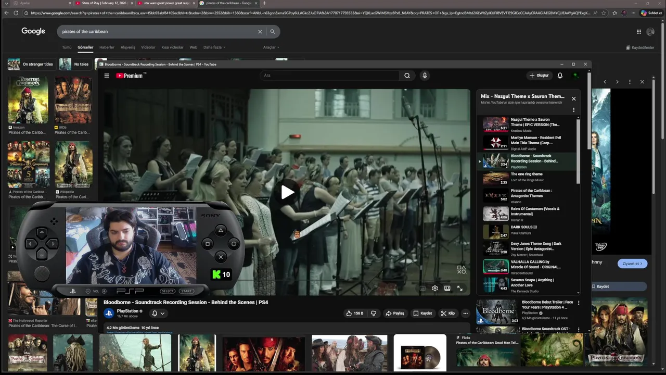666x375 pixels.
Task: Switch to Web tab
Action: click(x=193, y=47)
